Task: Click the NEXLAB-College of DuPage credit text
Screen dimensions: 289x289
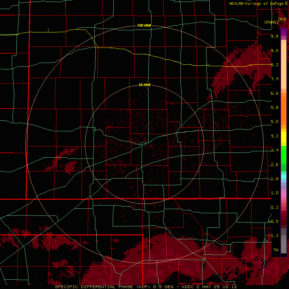Action: point(256,4)
